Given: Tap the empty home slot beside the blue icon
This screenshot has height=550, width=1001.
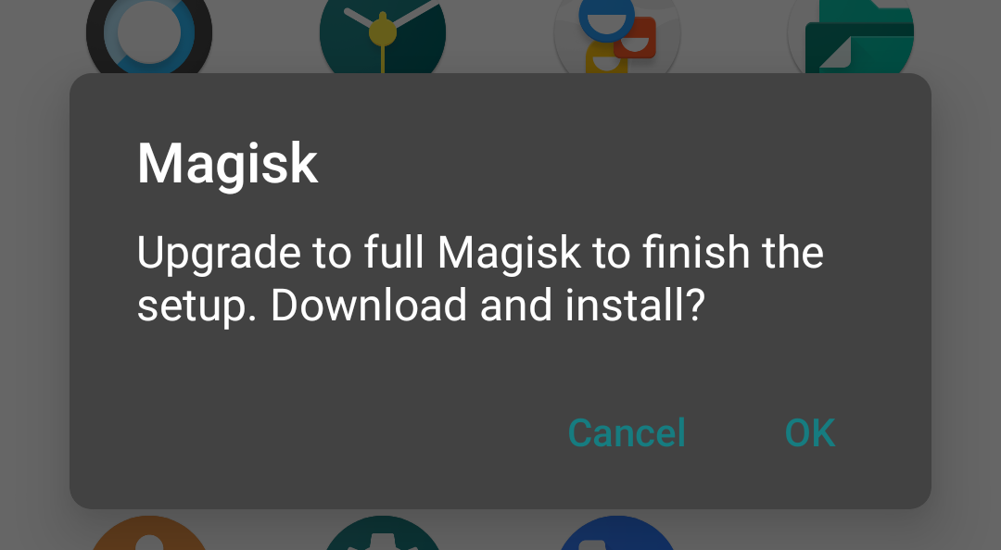Looking at the screenshot, I should [x=851, y=532].
